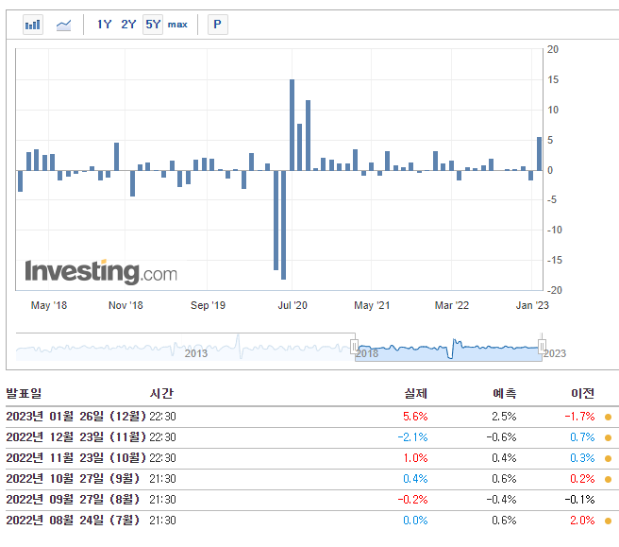Click date 2022년 11월 23일 (10월)
The image size is (619, 547).
(75, 457)
